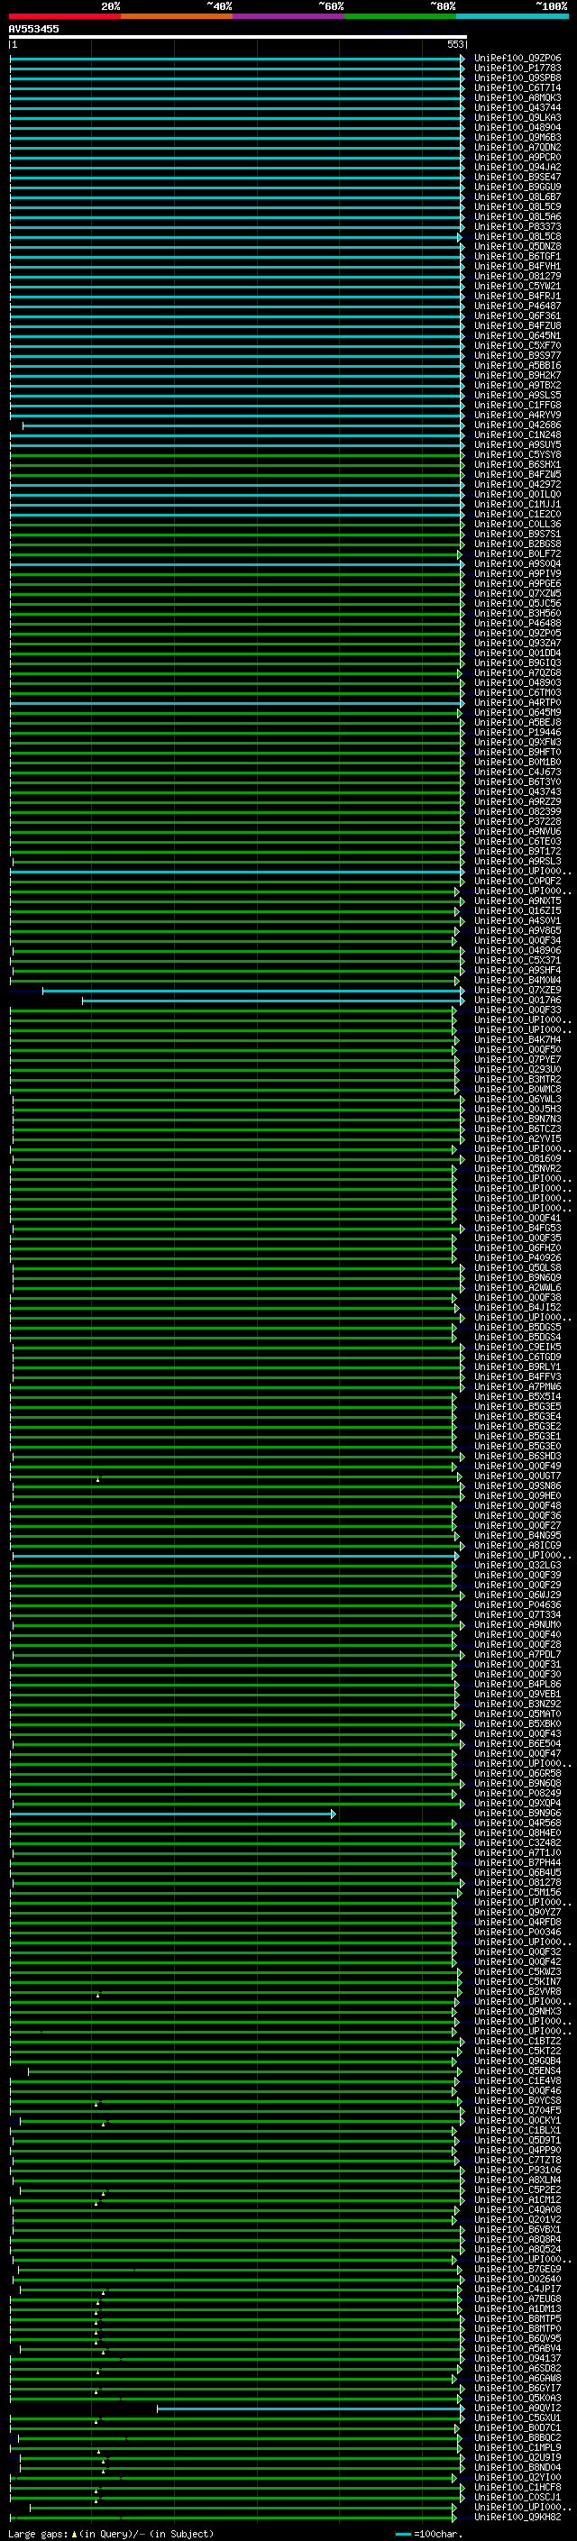Select the UniRef100_C3Z482 label
This screenshot has height=2541, width=577.
click(517, 1842)
